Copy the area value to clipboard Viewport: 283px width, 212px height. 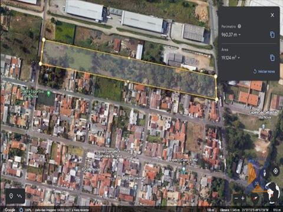coord(272,58)
